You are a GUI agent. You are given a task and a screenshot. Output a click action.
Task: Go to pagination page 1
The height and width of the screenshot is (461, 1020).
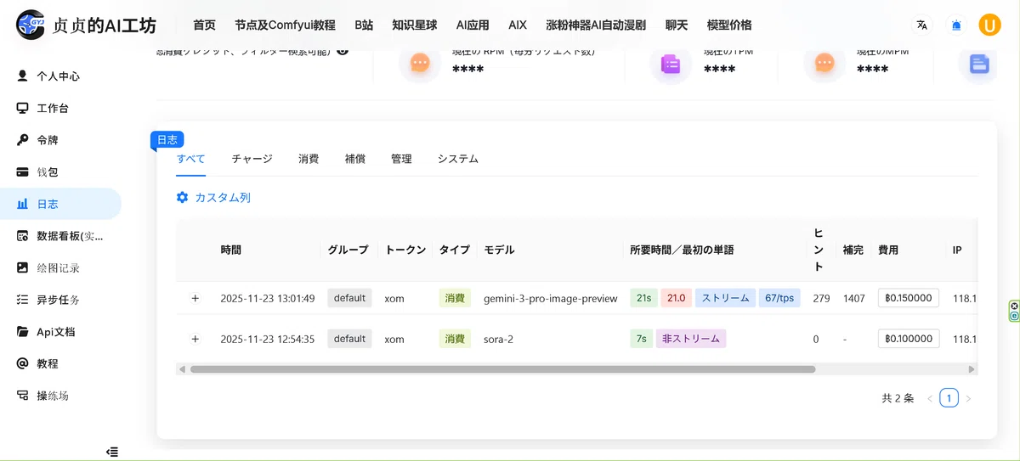(x=949, y=397)
